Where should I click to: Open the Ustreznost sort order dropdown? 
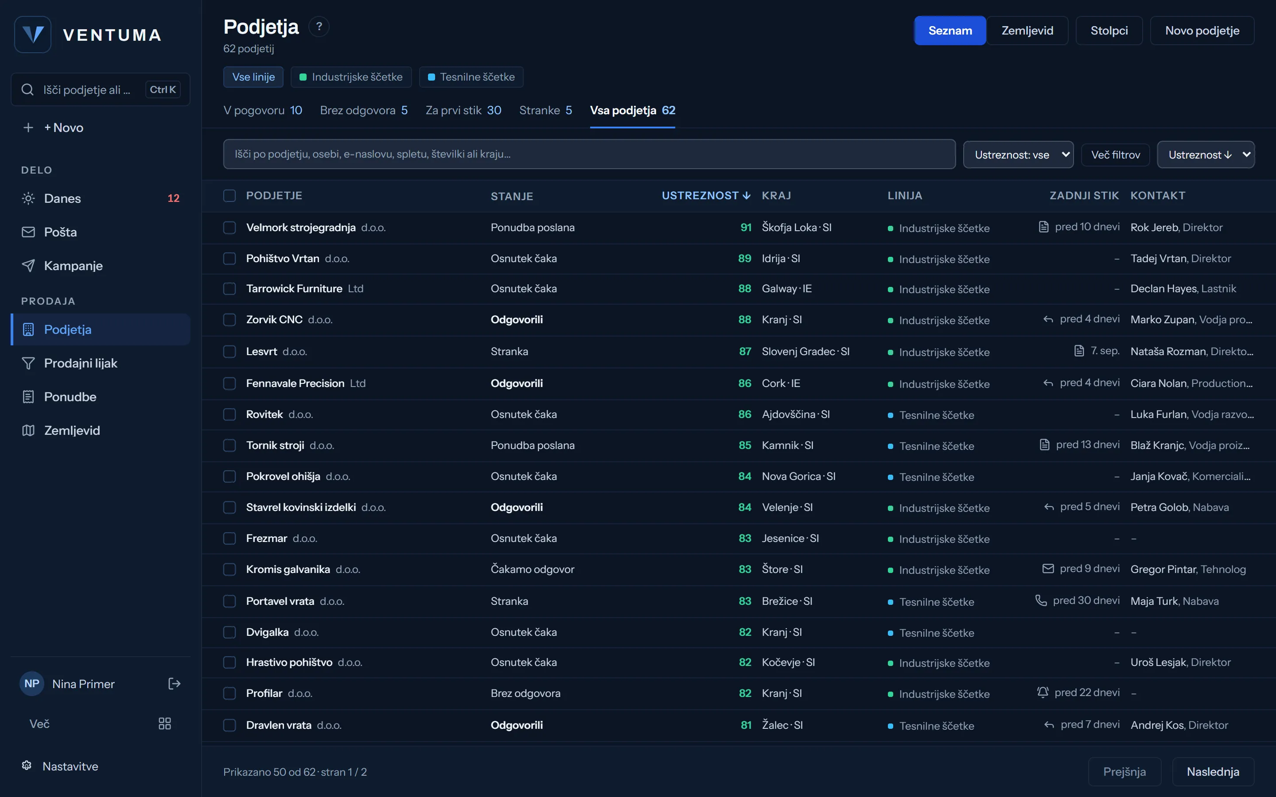pos(1206,155)
